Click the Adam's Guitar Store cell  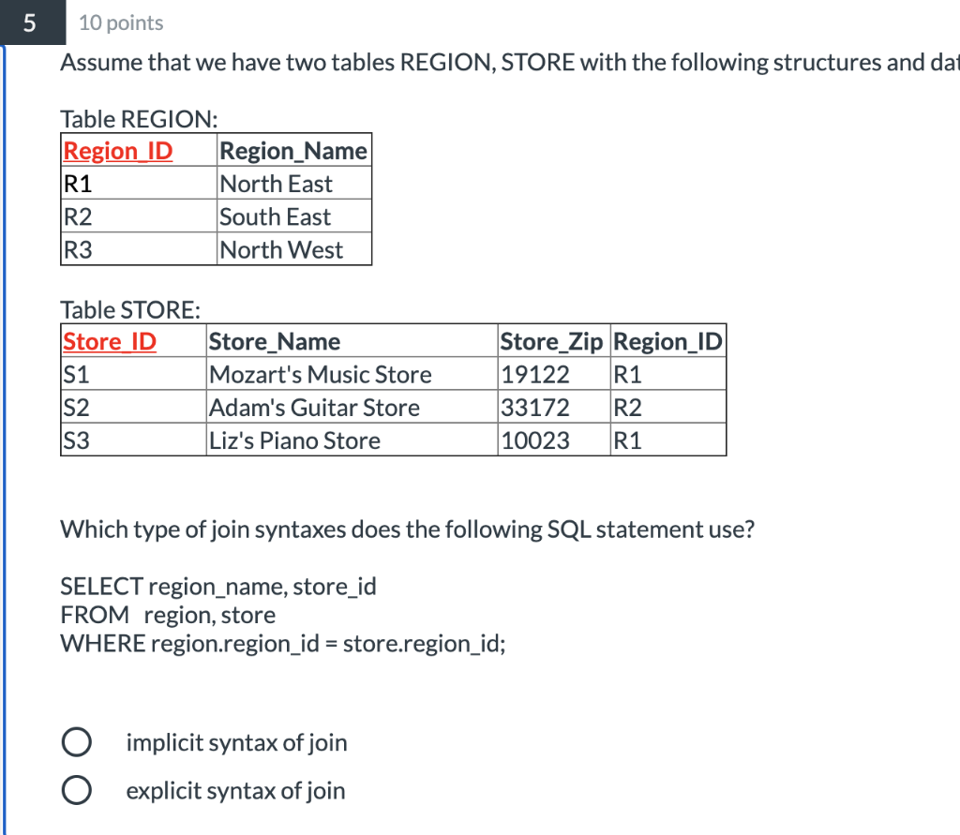coord(313,407)
